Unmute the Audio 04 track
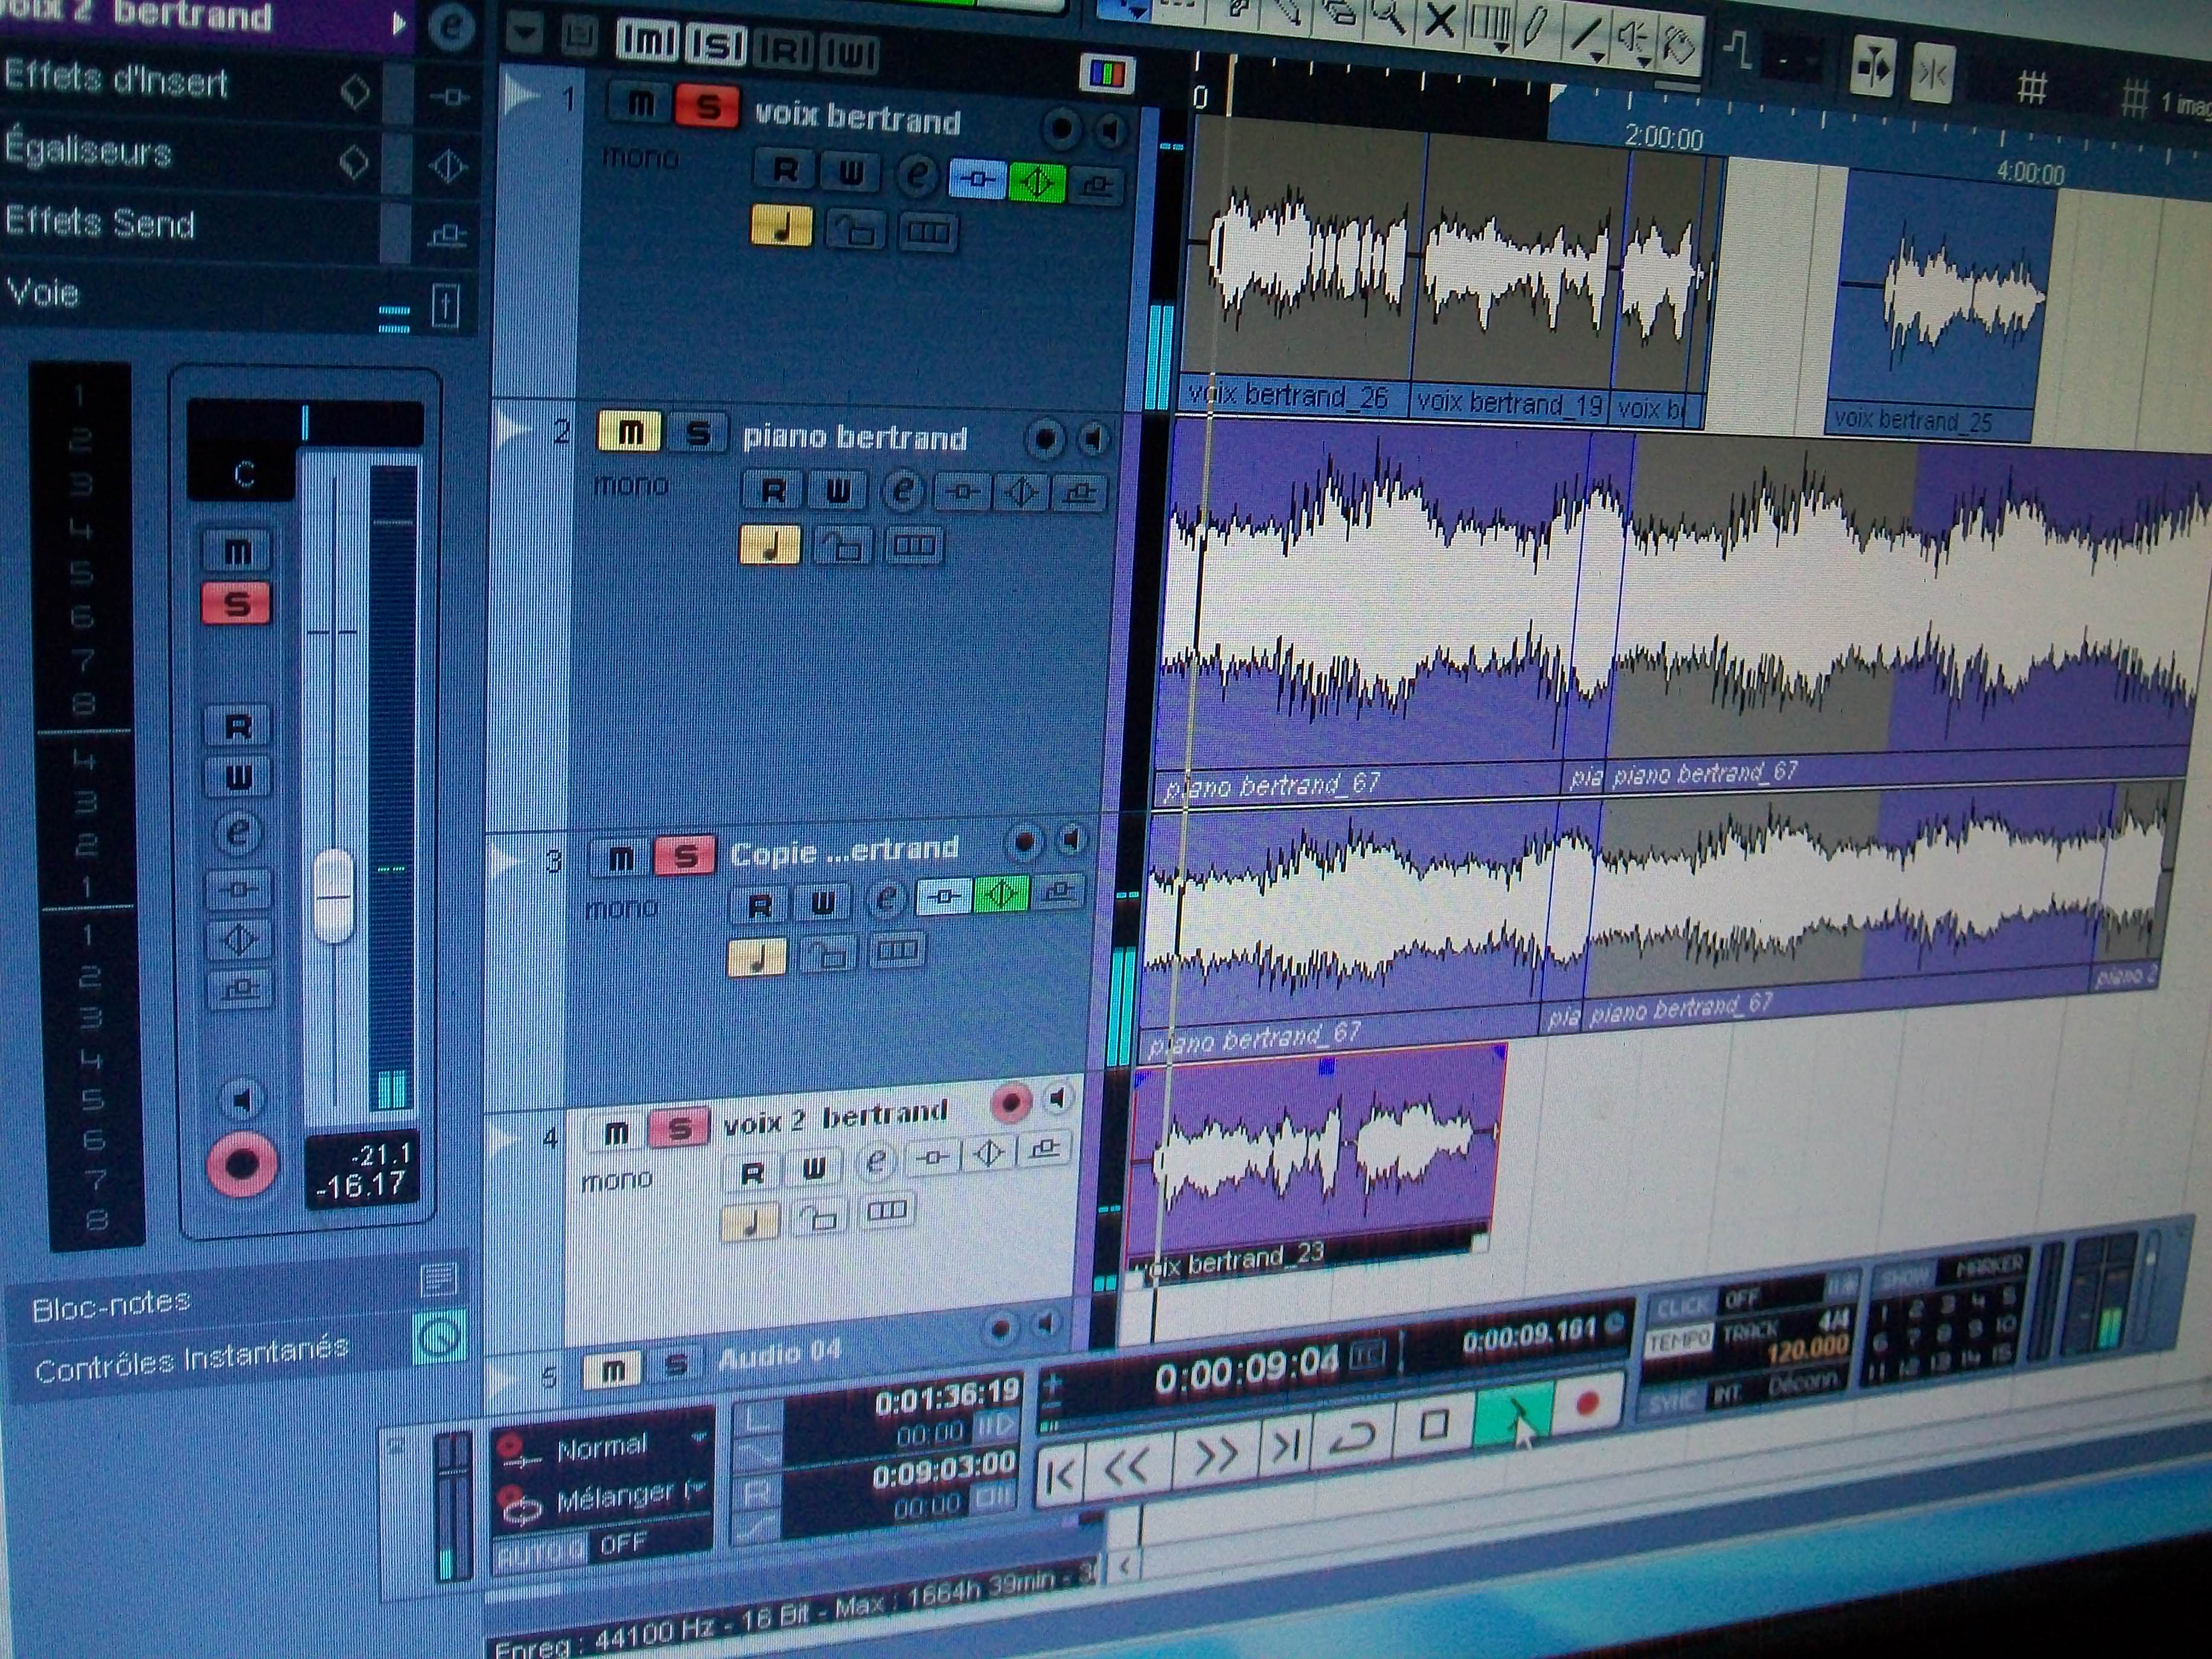 [x=613, y=1371]
